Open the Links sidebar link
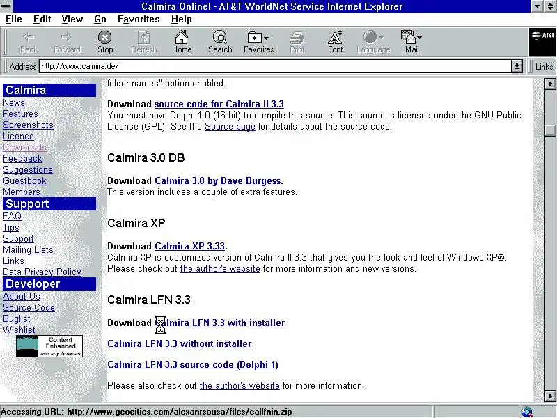This screenshot has height=418, width=557. coord(13,261)
